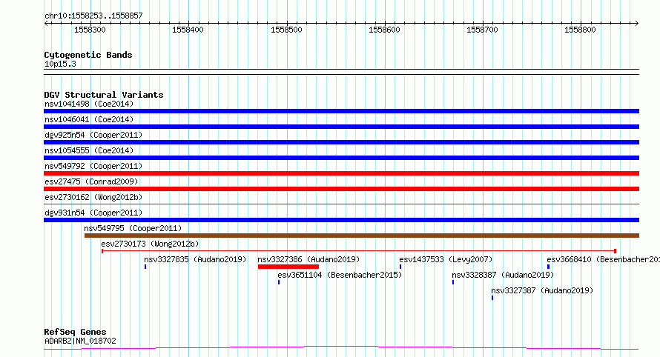Click dgv931n54 (Cooper2011) variant label

tap(93, 213)
